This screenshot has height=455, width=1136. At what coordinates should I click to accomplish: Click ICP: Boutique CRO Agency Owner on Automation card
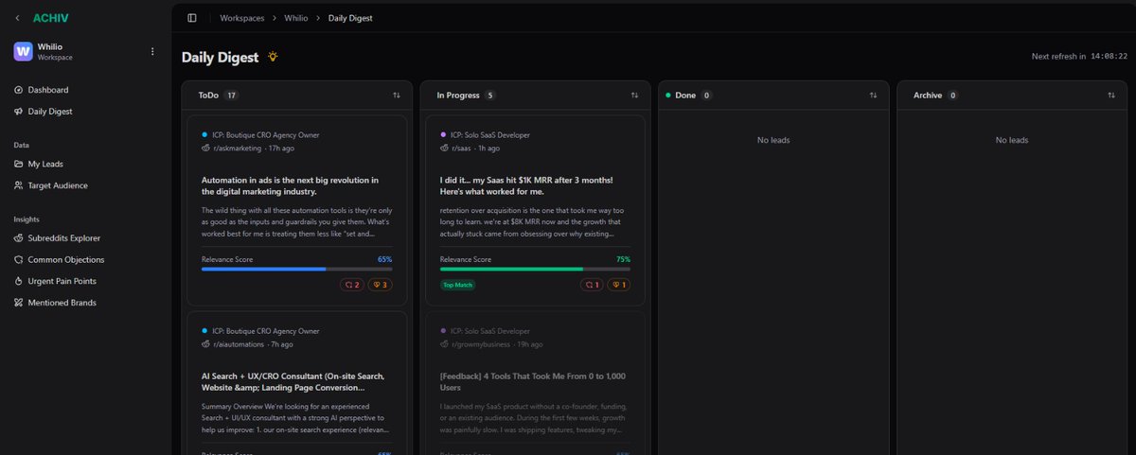coord(266,134)
